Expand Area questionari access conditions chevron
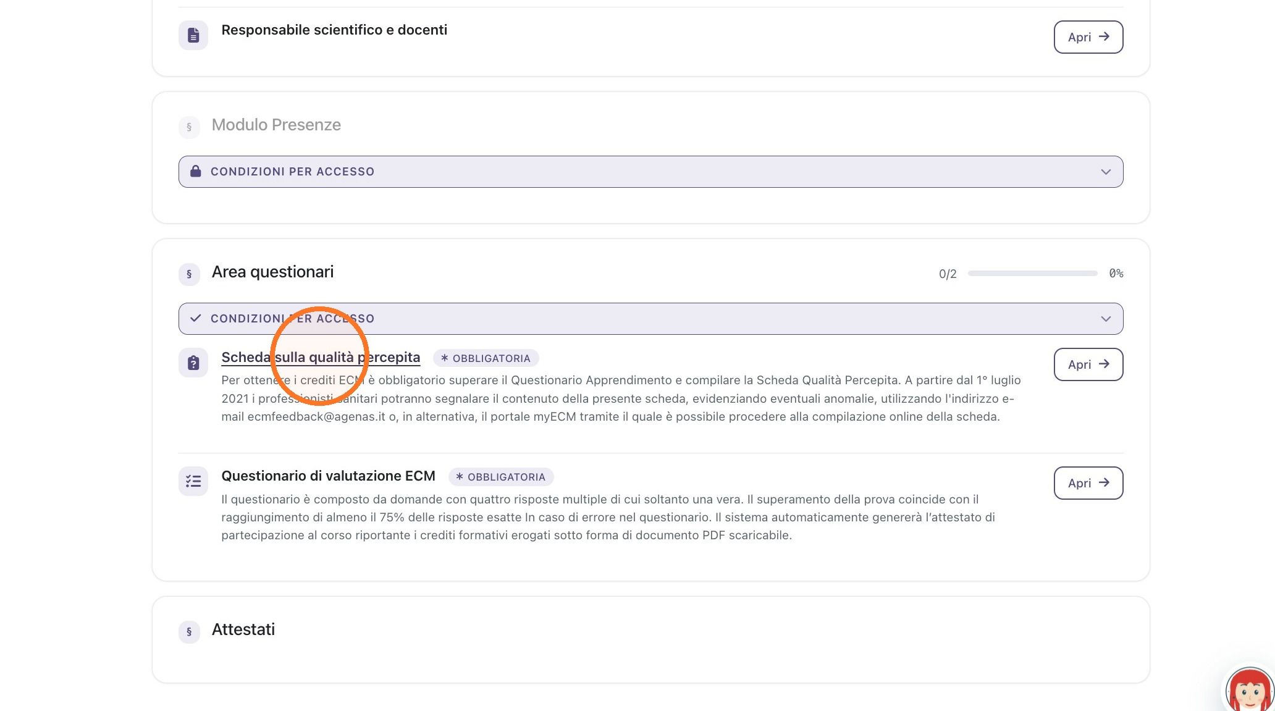Screen dimensions: 1275x711 [x=1106, y=319]
